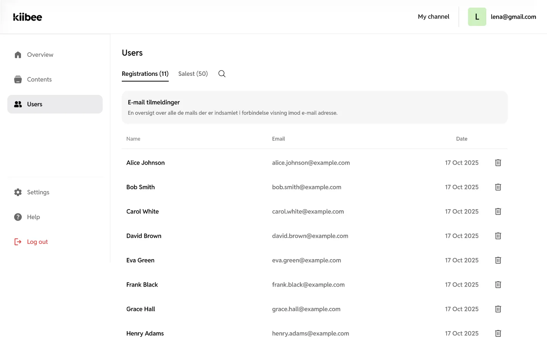Viewport: 547px width, 346px height.
Task: Open the My channel link
Action: tap(433, 17)
